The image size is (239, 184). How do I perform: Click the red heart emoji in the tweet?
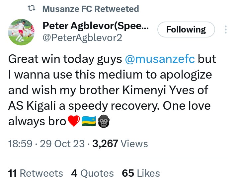(74, 122)
